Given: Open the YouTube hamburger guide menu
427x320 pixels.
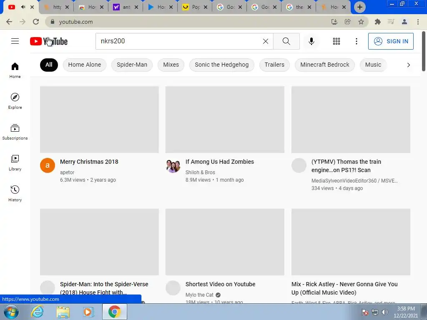Looking at the screenshot, I should point(15,41).
